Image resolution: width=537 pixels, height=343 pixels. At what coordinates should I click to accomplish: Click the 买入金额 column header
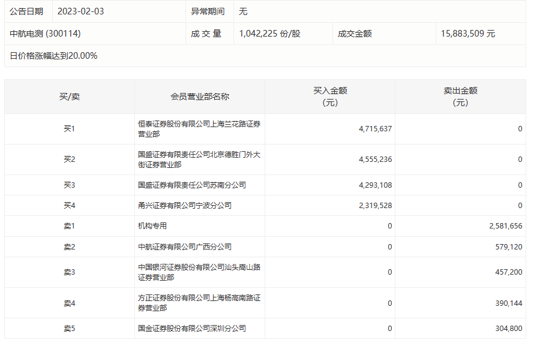(330, 97)
